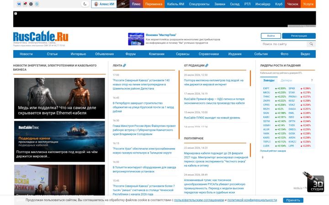This screenshot has height=205, width=329.
Task: Open editorial on НДС-гипноз прямой эфир
Action: pyautogui.click(x=214, y=101)
